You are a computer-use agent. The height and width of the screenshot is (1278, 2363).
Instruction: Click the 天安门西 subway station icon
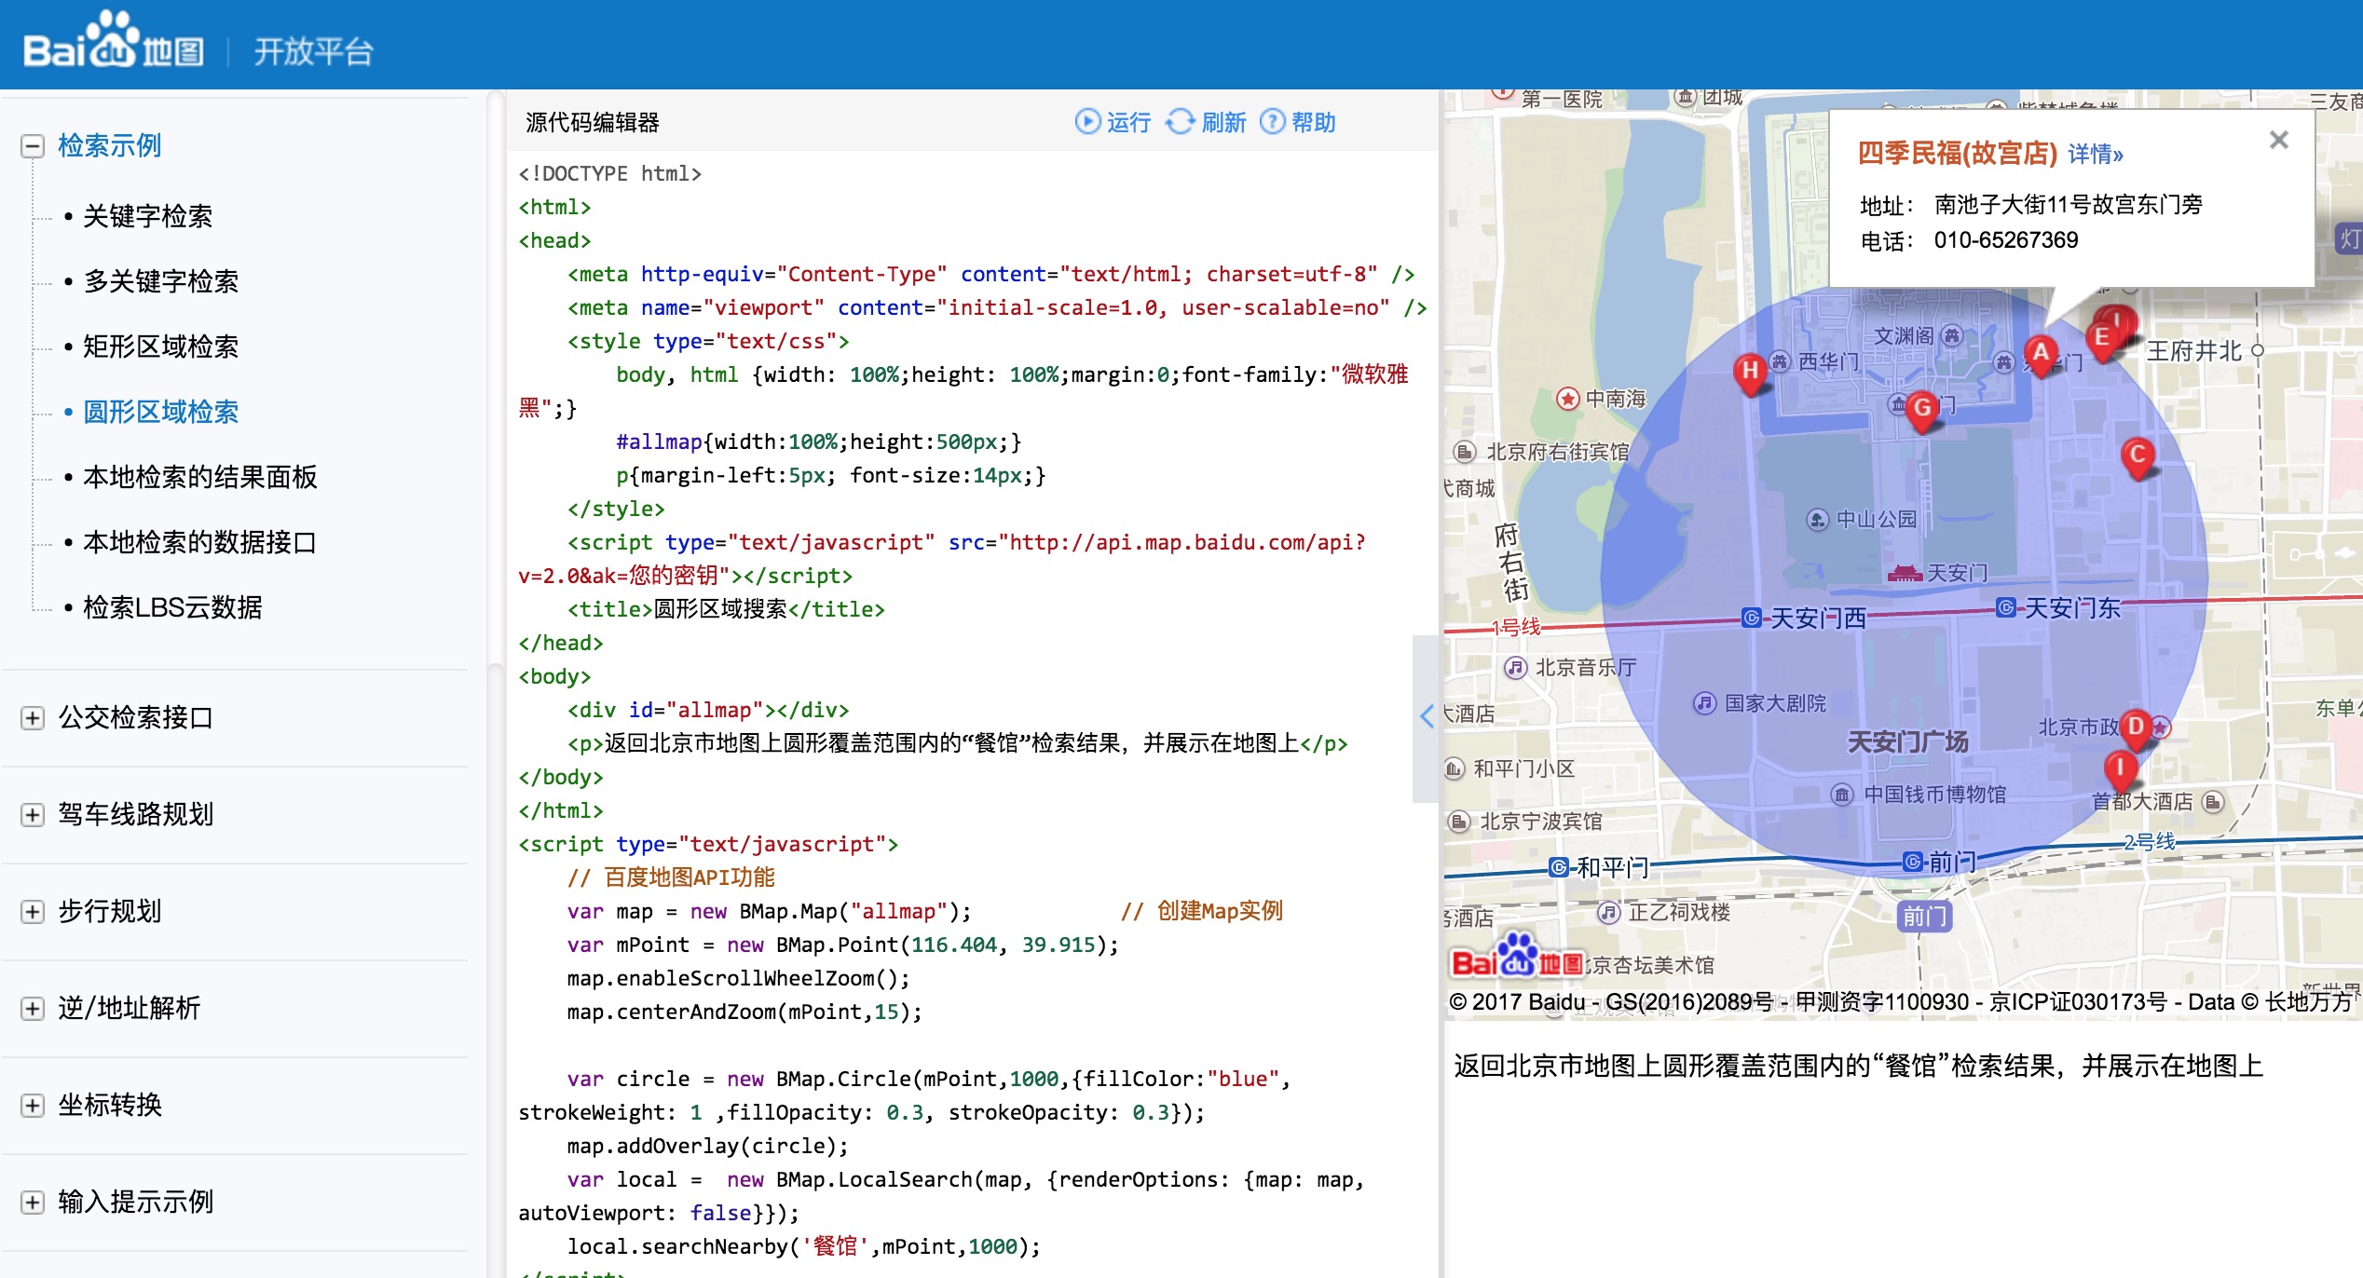click(x=1751, y=618)
